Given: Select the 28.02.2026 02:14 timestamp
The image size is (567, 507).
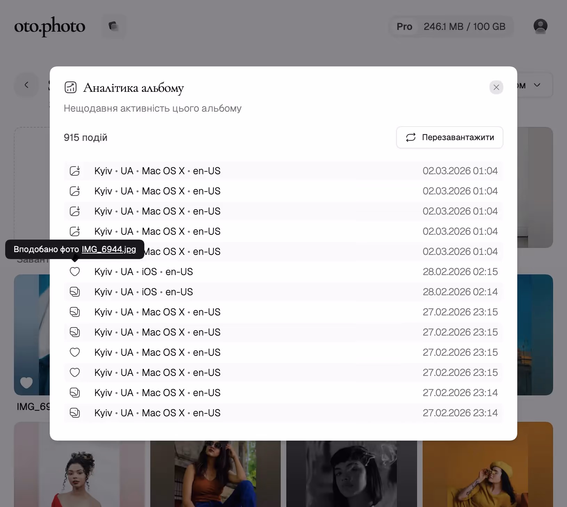Looking at the screenshot, I should tap(460, 292).
